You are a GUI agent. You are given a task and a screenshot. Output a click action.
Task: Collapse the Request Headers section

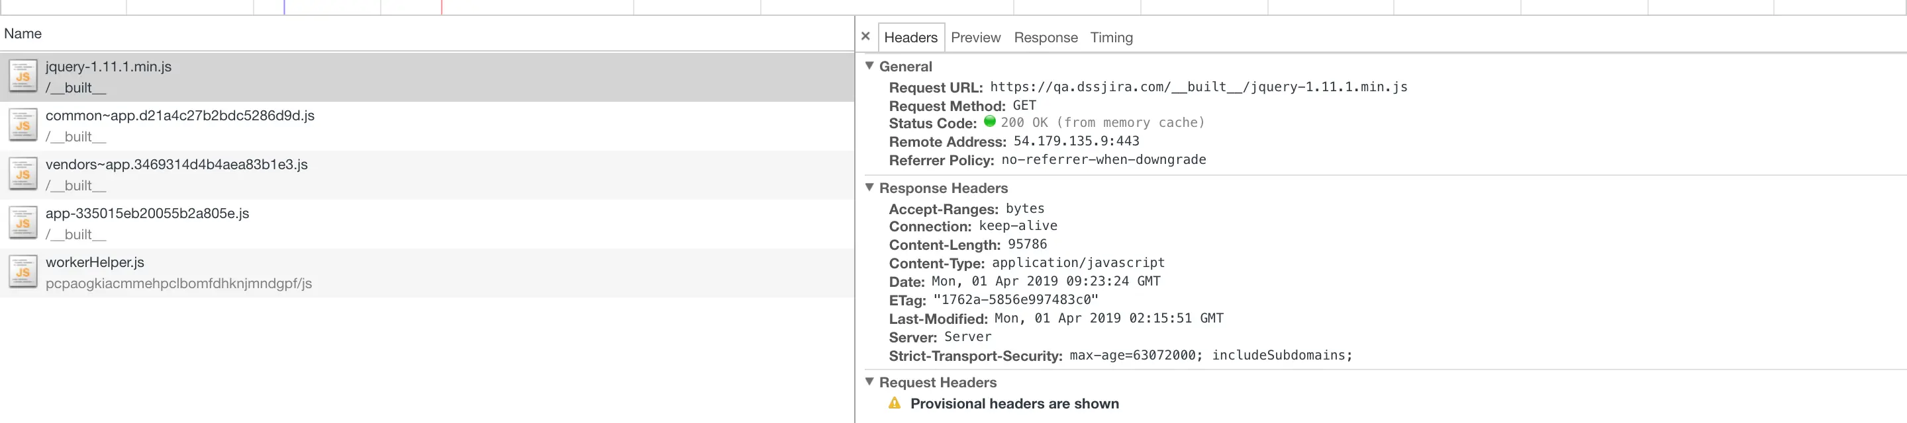coord(870,381)
